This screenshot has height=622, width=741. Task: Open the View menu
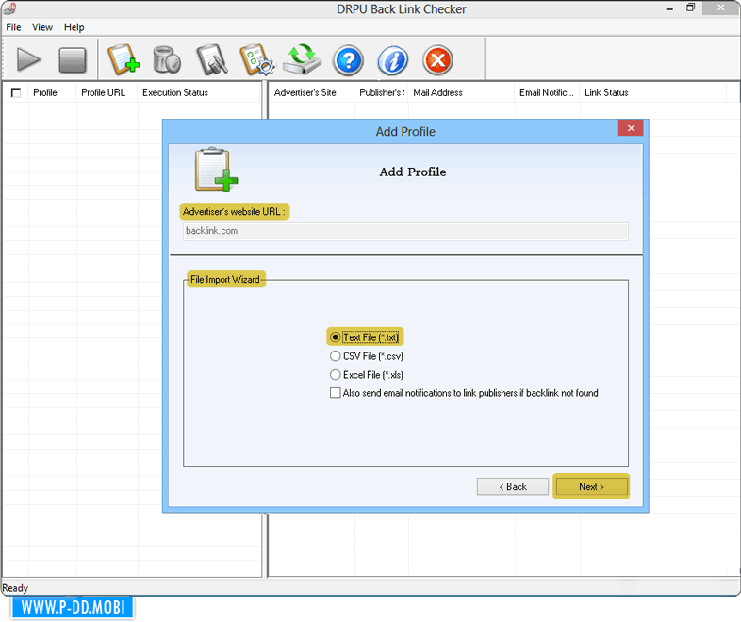coord(42,27)
